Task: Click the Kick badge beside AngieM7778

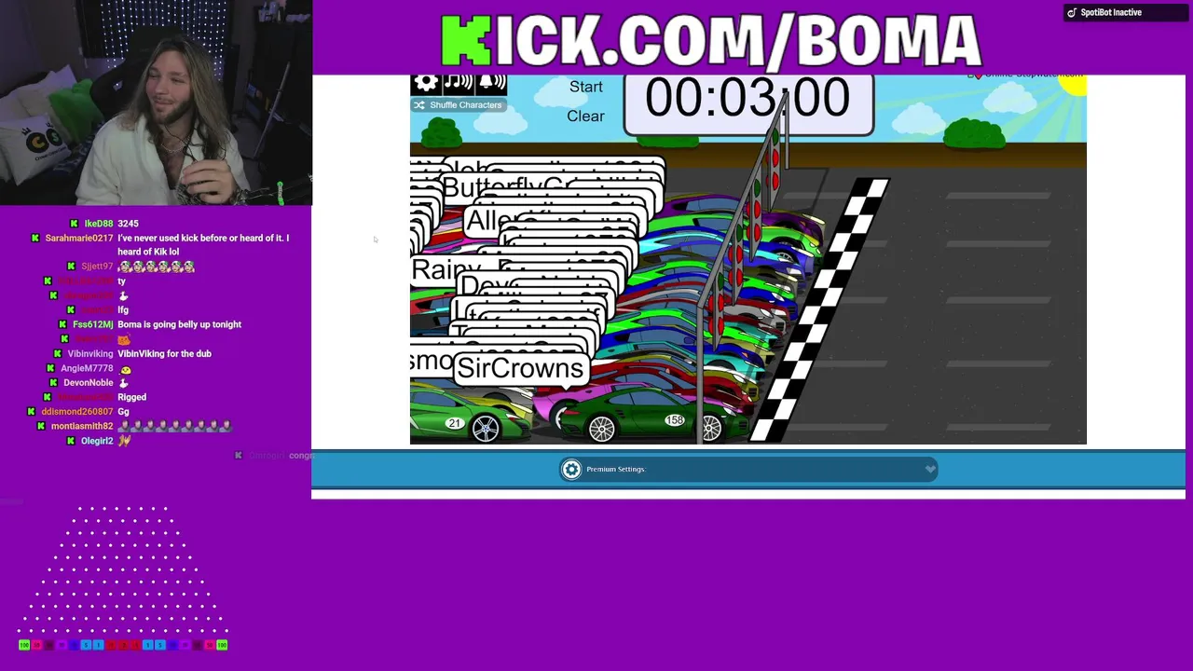Action: [50, 369]
